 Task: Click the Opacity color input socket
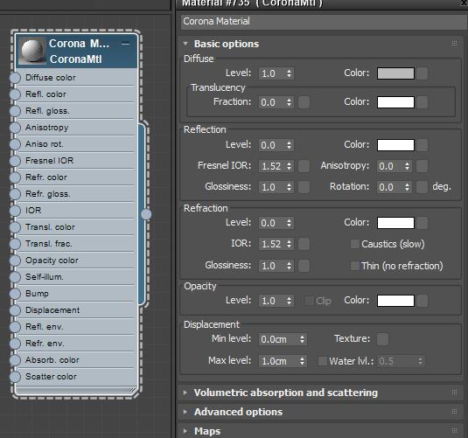click(x=15, y=261)
